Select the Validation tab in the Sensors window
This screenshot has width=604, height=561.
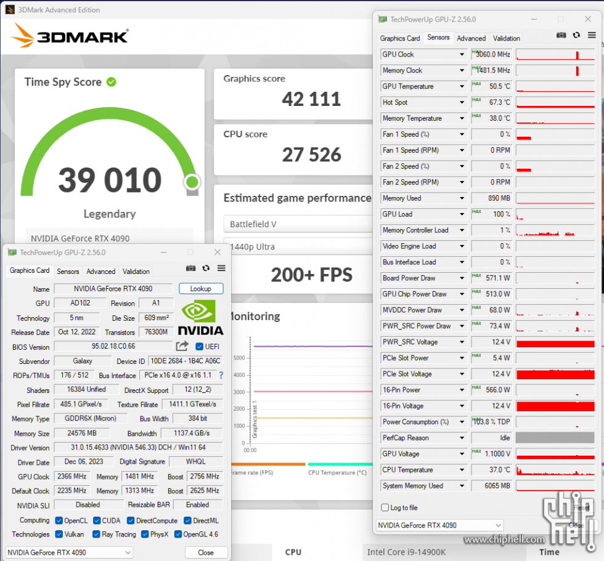point(506,38)
